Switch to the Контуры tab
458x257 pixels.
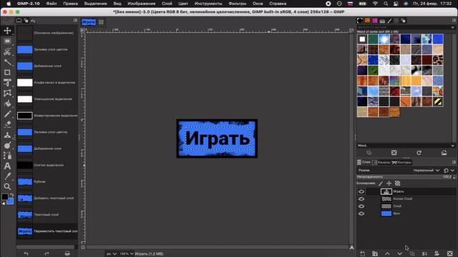point(401,162)
